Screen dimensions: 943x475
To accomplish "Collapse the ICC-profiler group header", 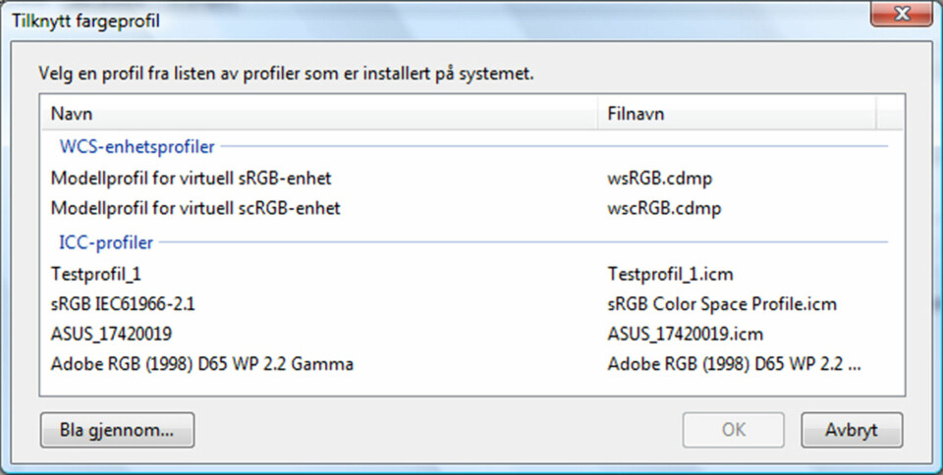I will (x=106, y=242).
